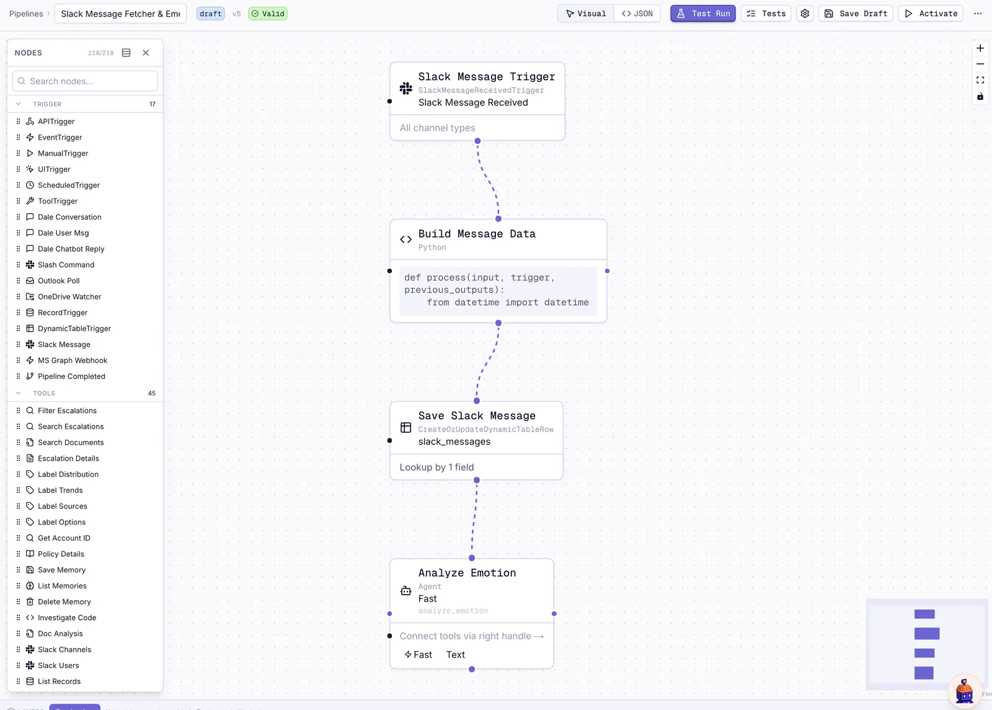Click the draft status badge

click(x=211, y=14)
